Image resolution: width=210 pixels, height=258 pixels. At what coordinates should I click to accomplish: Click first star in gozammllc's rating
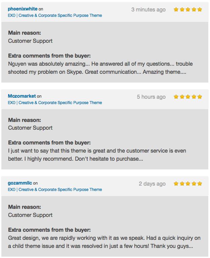click(176, 184)
